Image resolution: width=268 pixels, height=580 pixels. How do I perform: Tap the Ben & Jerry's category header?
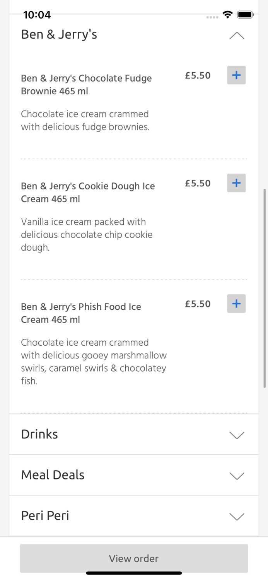[59, 34]
